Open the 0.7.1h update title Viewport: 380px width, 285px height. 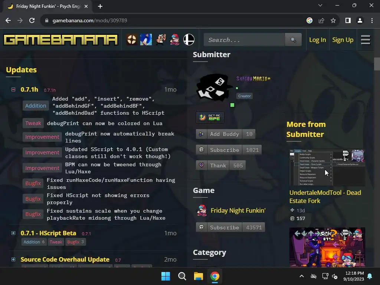point(29,89)
